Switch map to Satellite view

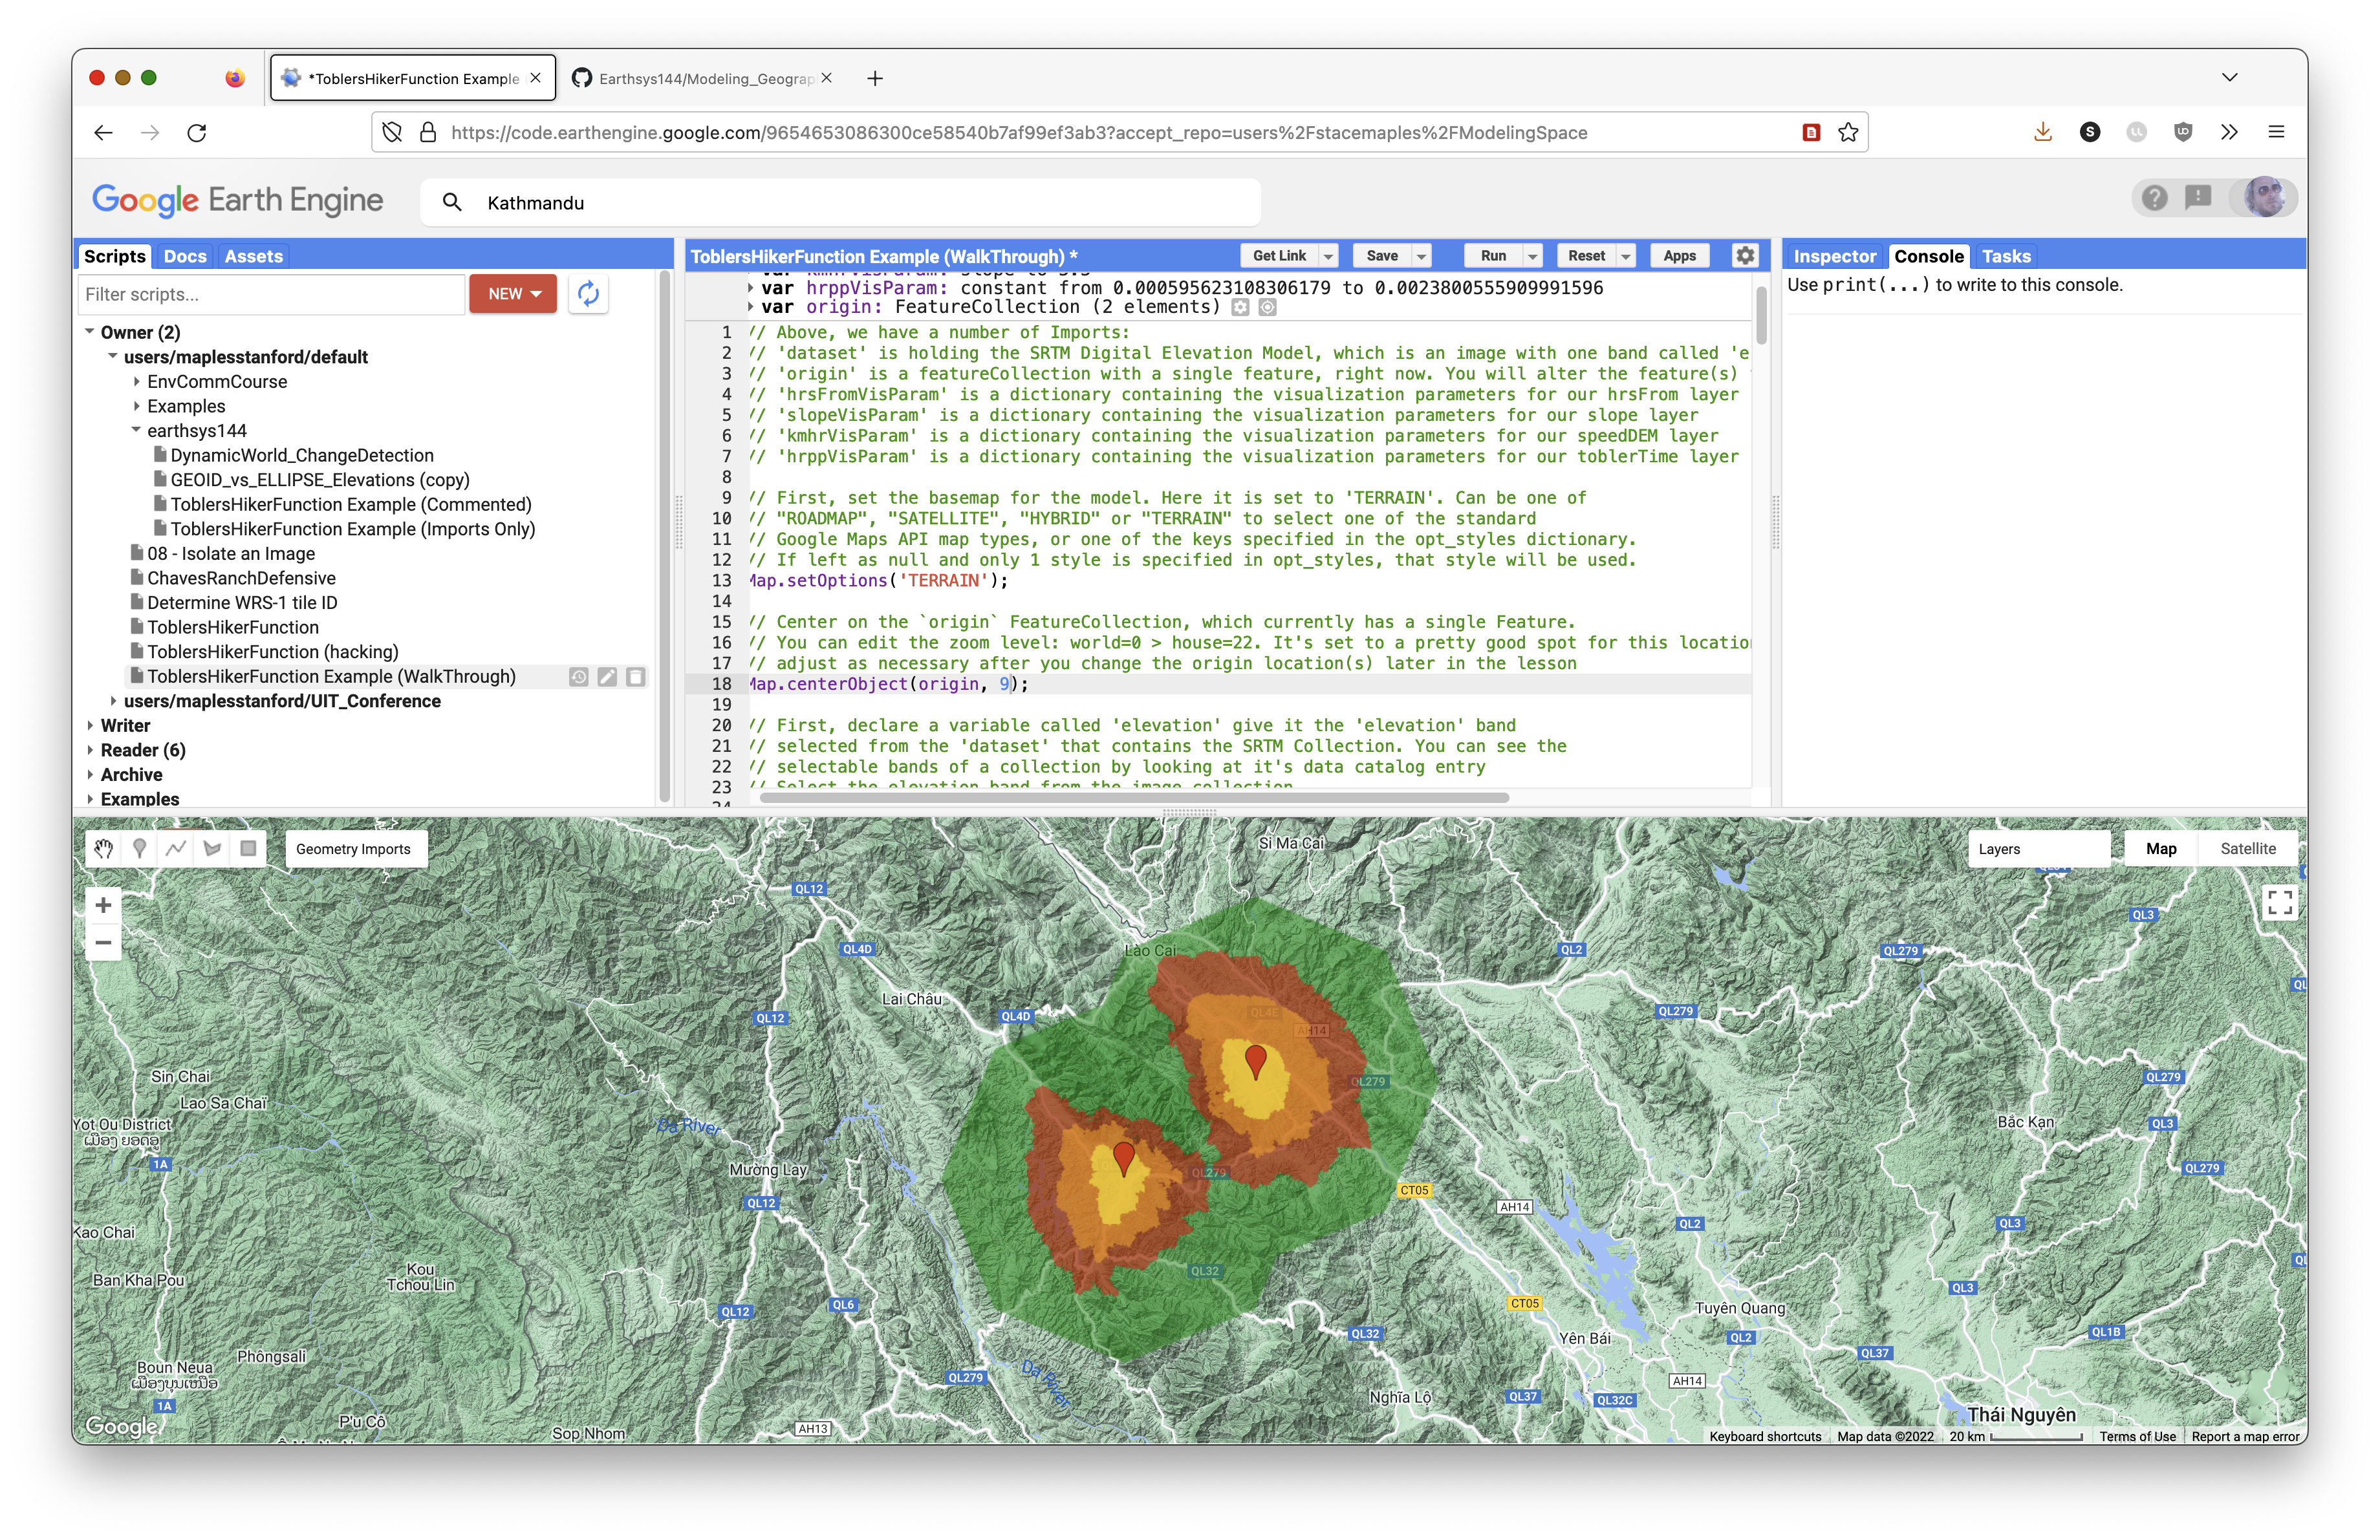[x=2248, y=848]
